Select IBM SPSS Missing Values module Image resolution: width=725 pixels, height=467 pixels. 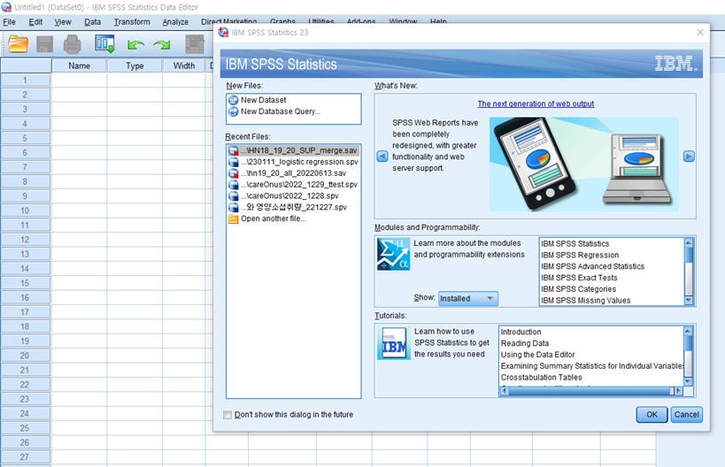(585, 300)
